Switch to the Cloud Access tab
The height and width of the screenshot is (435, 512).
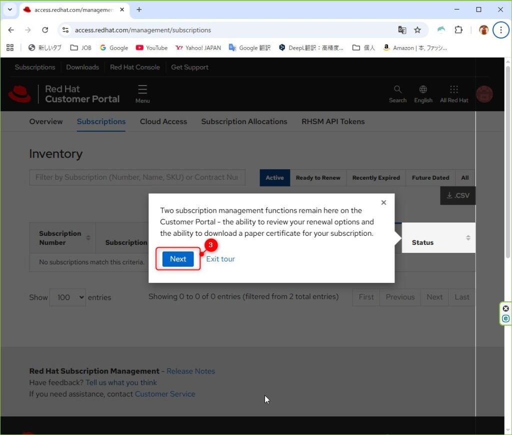point(163,121)
